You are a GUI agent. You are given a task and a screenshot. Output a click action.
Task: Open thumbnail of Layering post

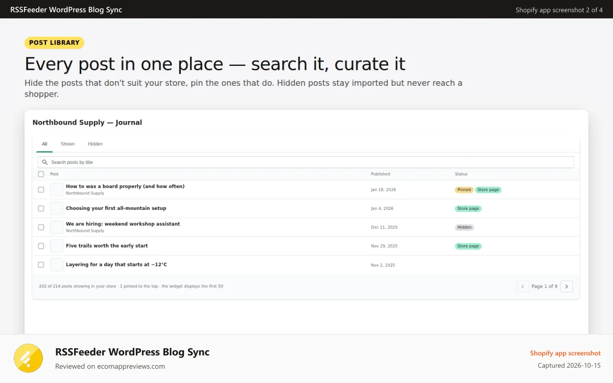point(57,265)
